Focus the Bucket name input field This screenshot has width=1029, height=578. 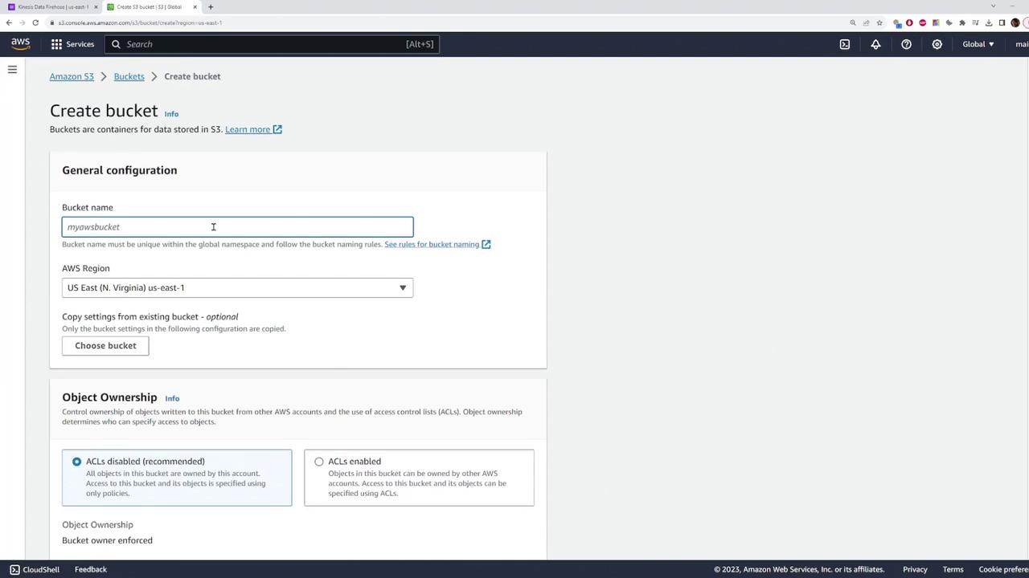click(238, 227)
